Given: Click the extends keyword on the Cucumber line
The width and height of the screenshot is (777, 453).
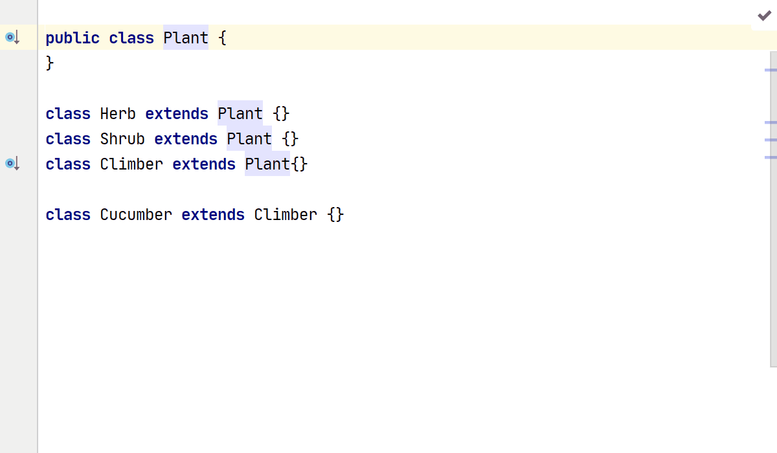Looking at the screenshot, I should (x=213, y=215).
